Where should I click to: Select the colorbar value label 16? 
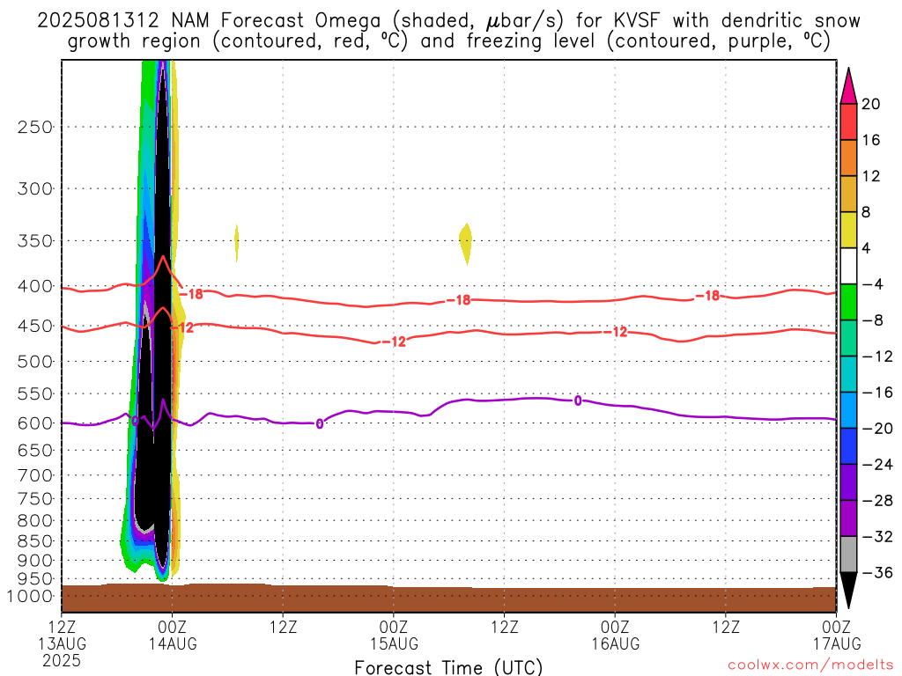coord(871,140)
